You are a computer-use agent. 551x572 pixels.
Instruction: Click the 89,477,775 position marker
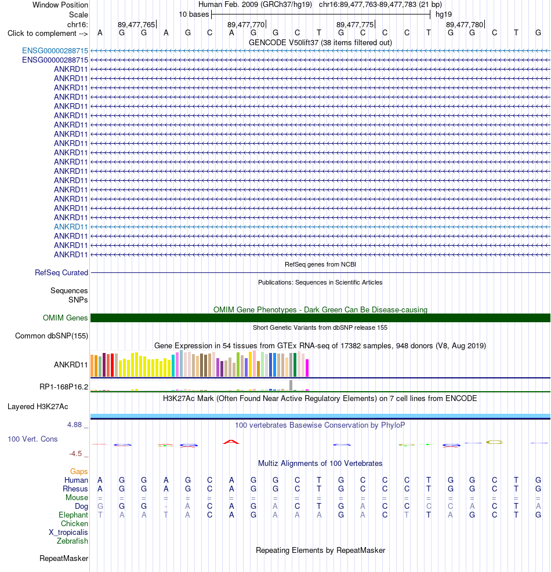(x=356, y=24)
